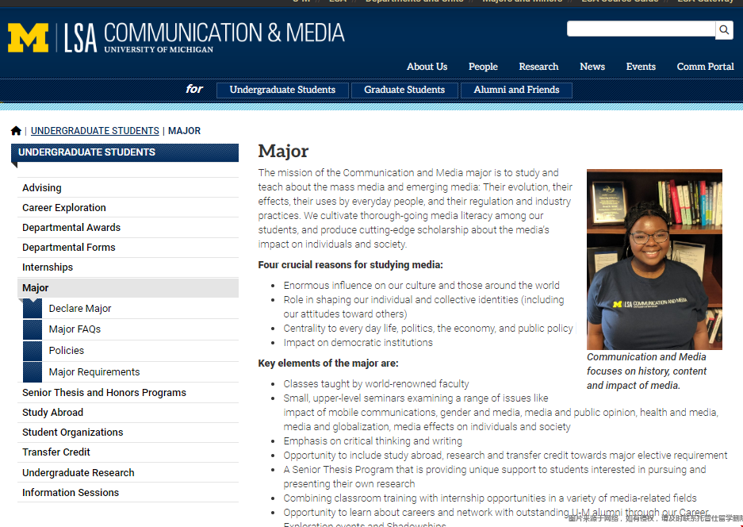Open Advising in sidebar
This screenshot has height=527, width=743.
click(x=128, y=188)
